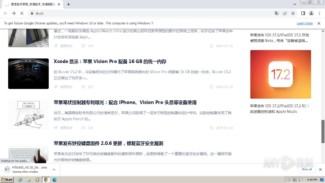Click the eye icon next to 154 views
The height and width of the screenshot is (183, 325).
coord(83,46)
